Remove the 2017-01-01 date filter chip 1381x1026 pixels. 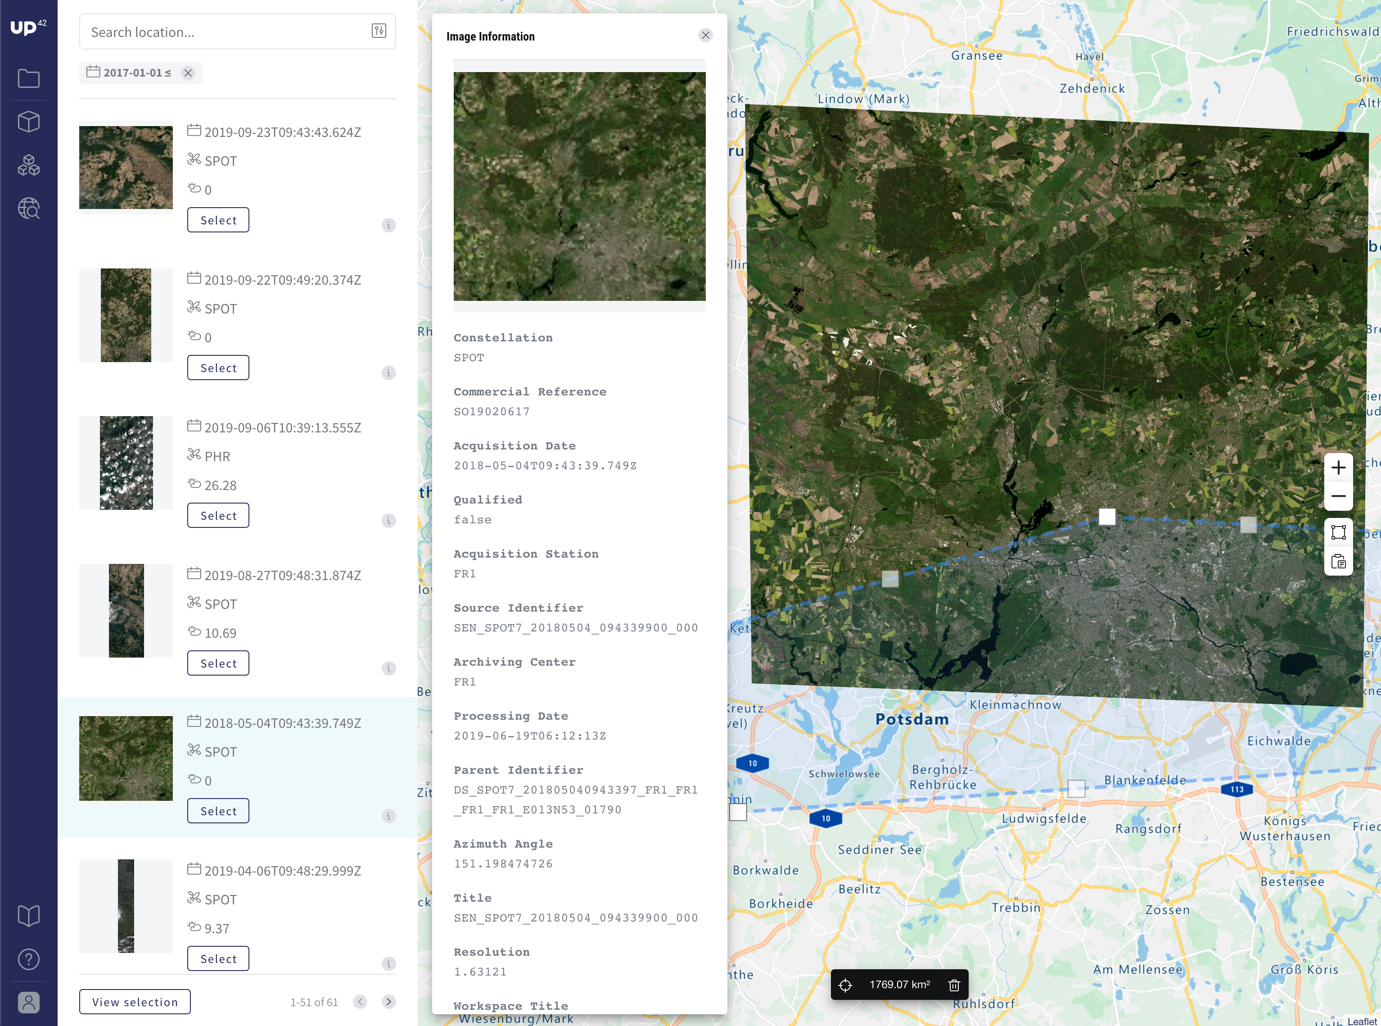[x=188, y=73]
